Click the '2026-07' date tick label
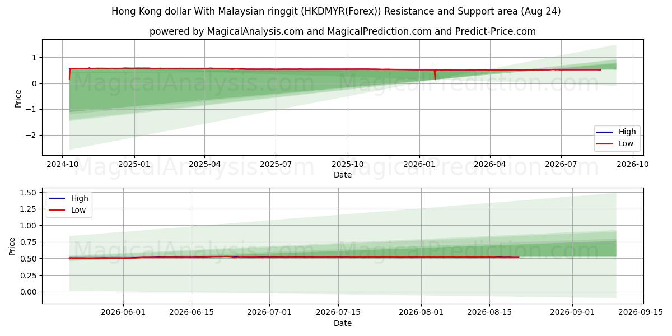Screen dimensions: 672x336 [x=561, y=165]
